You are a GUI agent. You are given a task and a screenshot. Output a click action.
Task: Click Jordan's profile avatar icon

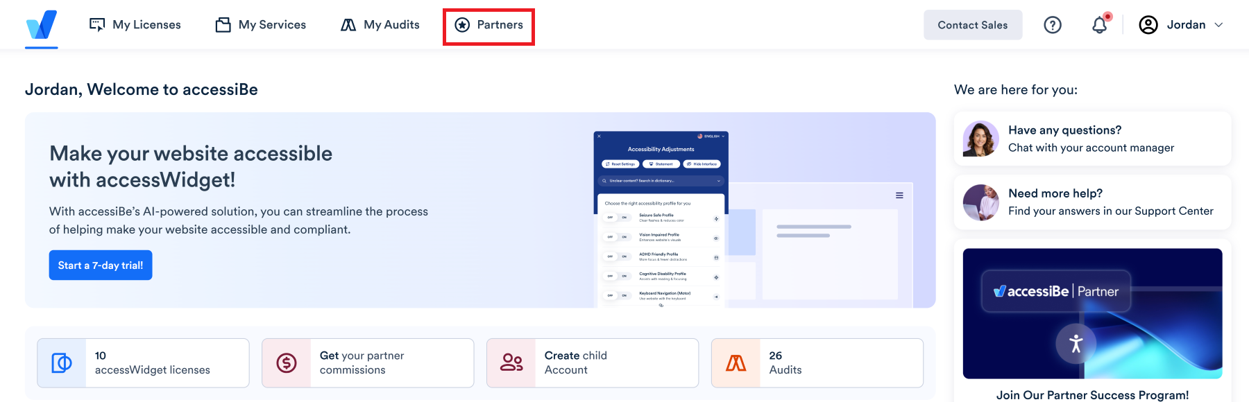point(1148,24)
